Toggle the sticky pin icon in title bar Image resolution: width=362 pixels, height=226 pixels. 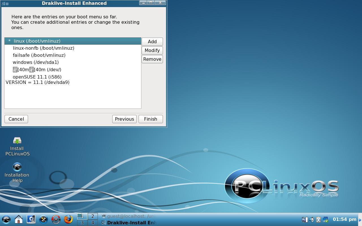tap(7, 4)
